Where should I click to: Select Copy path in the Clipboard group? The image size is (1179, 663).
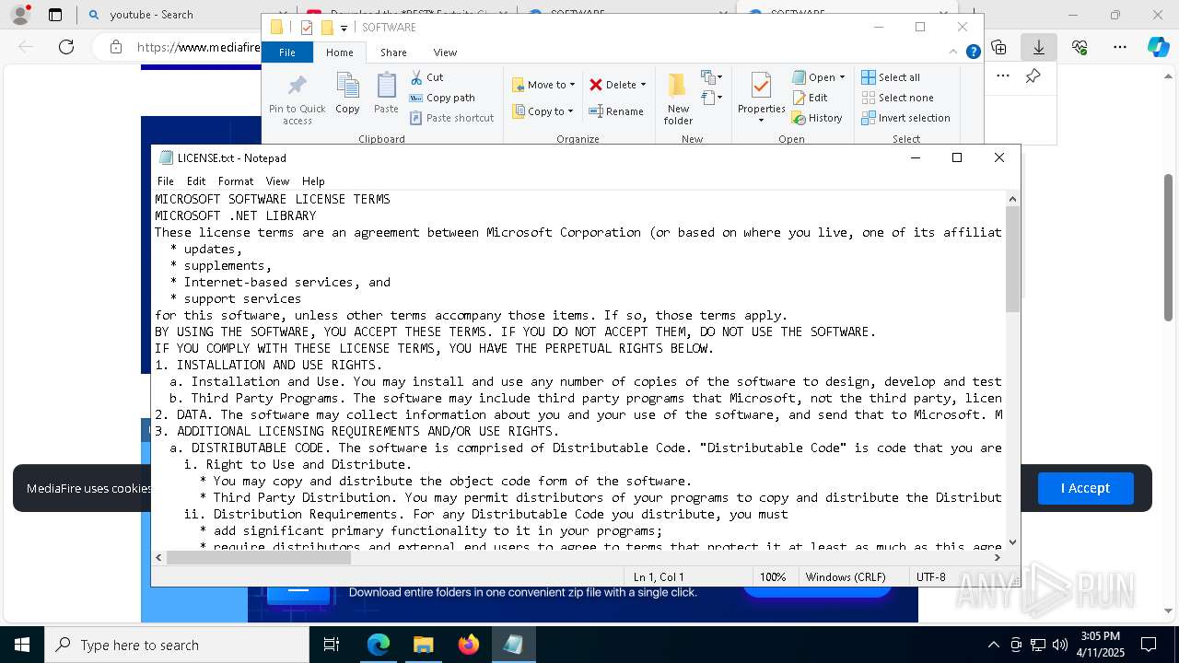442,98
